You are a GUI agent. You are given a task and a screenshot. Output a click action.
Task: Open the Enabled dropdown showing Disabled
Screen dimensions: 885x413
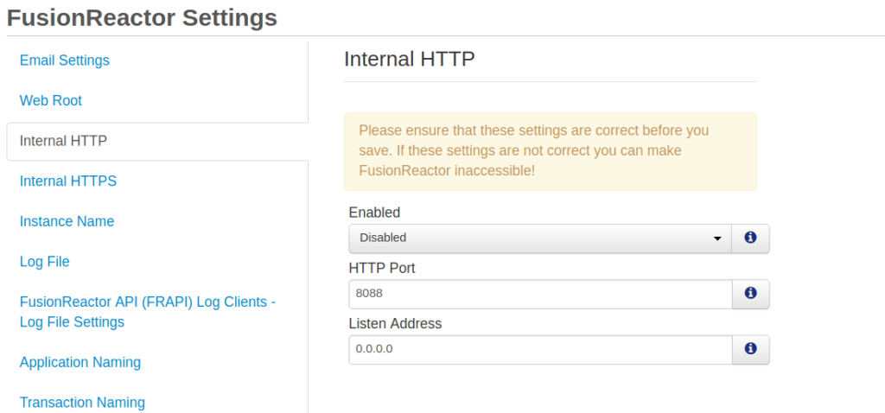540,238
